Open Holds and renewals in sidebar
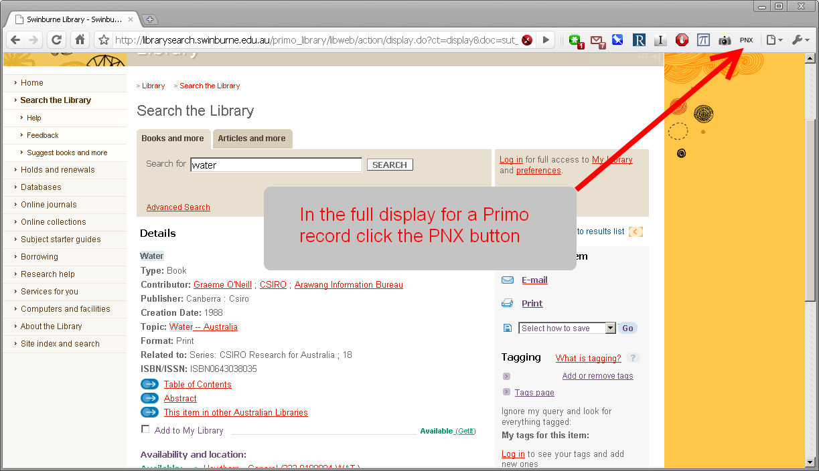The width and height of the screenshot is (819, 471). pos(58,170)
